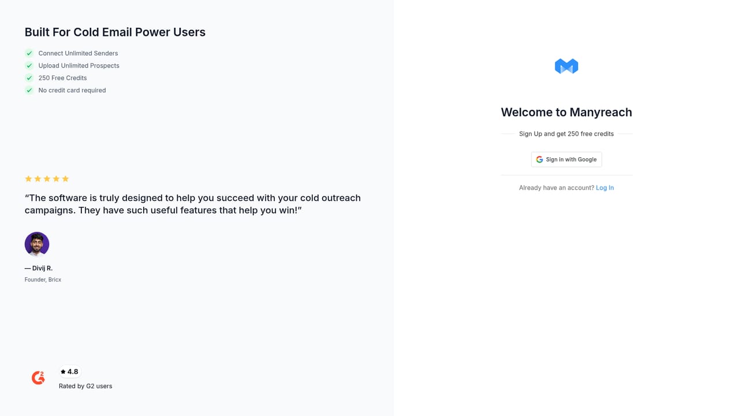This screenshot has width=739, height=416.
Task: Click the check icon beside Connect Unlimited Senders
Action: pyautogui.click(x=29, y=53)
